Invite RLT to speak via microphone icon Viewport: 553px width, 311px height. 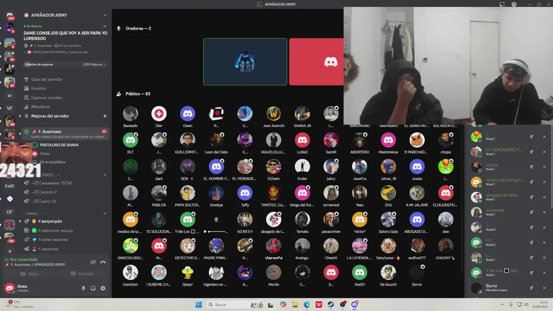pyautogui.click(x=532, y=243)
